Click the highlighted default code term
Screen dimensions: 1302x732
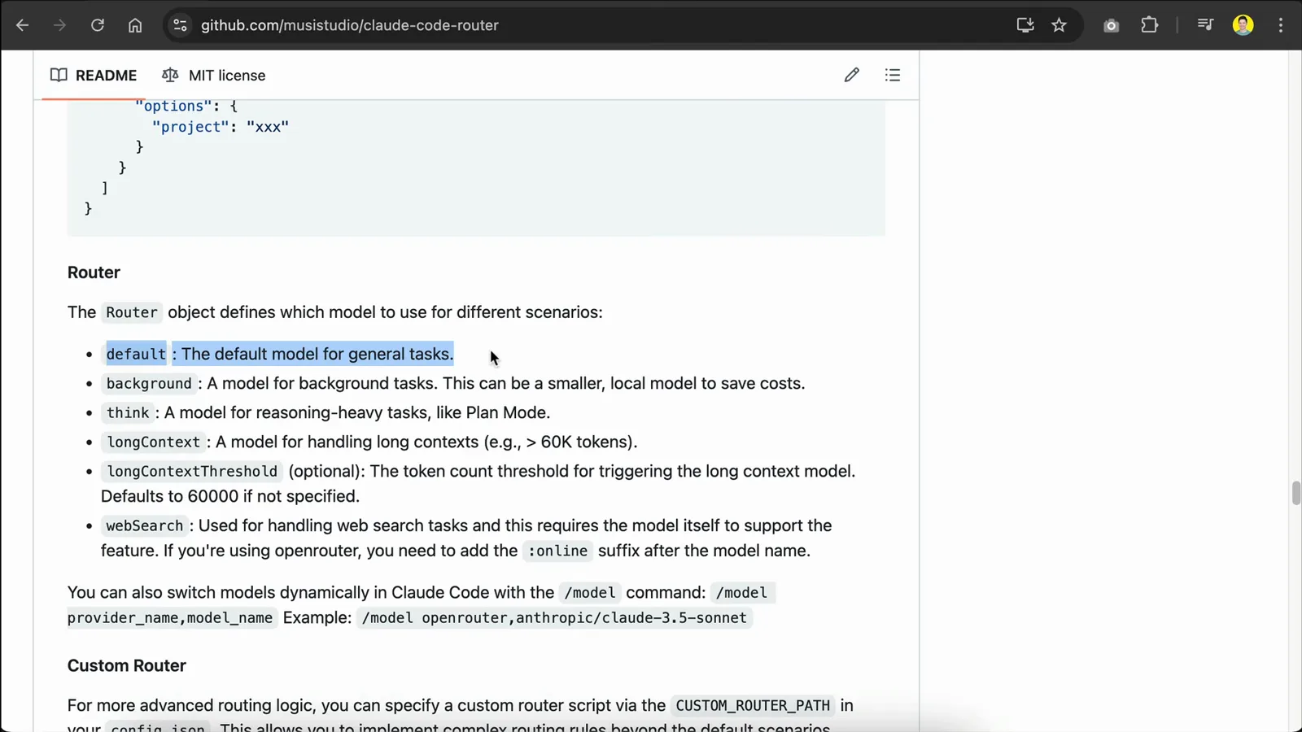click(136, 354)
